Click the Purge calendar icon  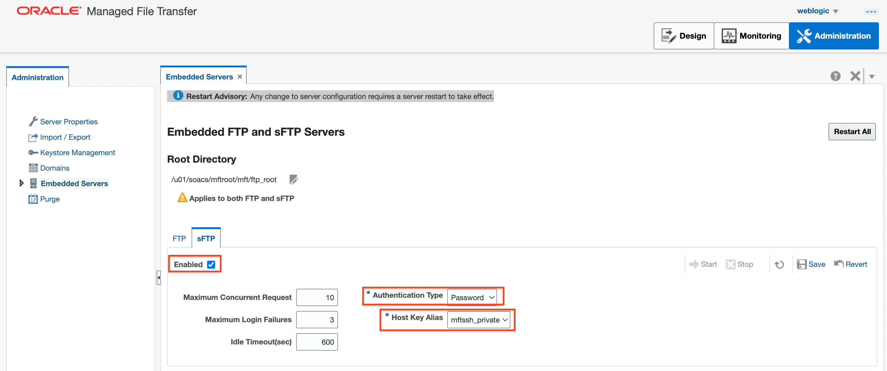pos(33,199)
